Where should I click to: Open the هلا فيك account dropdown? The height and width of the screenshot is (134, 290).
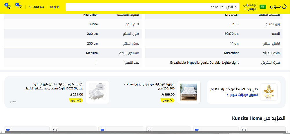coord(37,7)
